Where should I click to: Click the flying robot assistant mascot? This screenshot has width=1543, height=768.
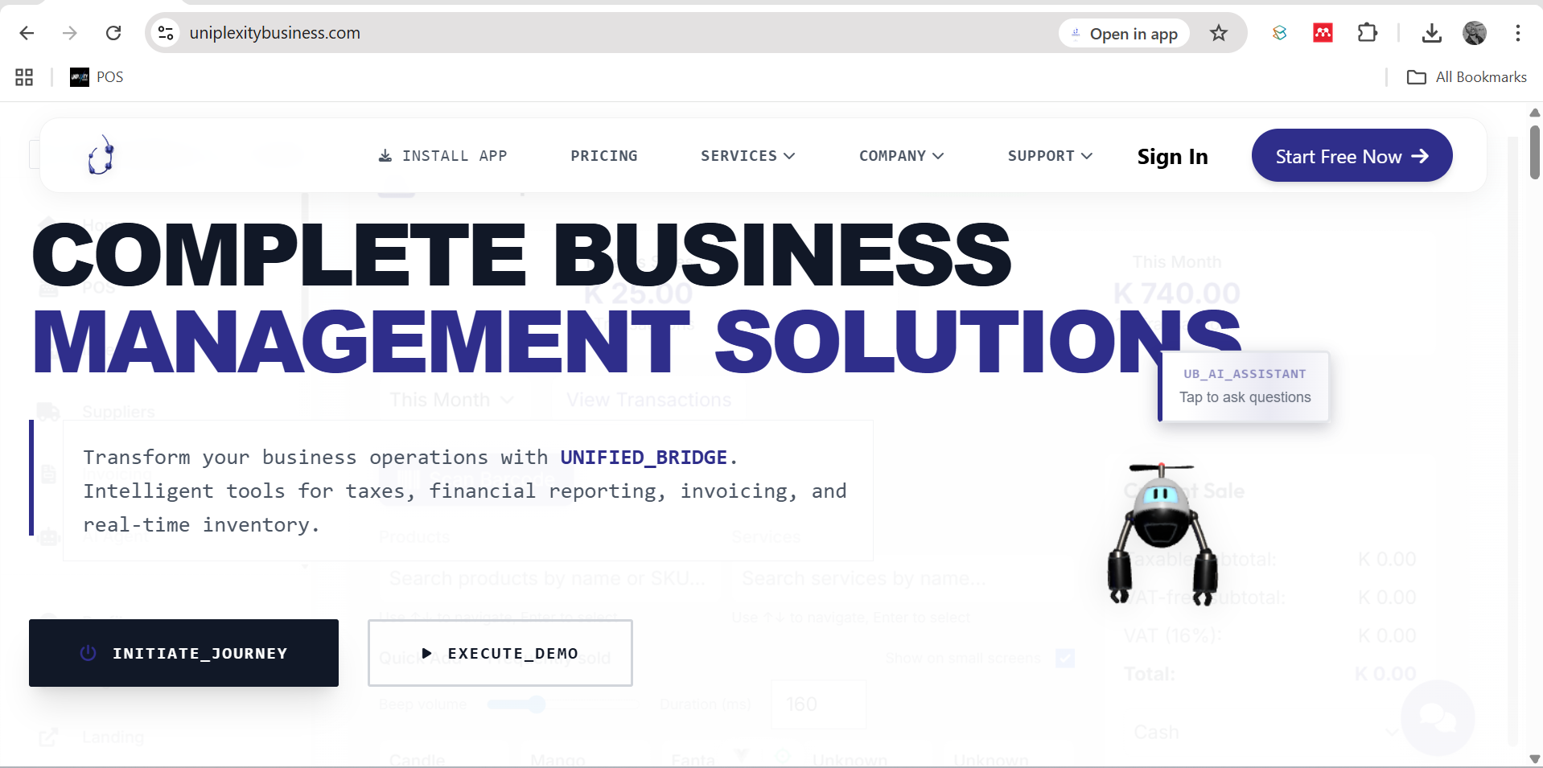pos(1161,534)
